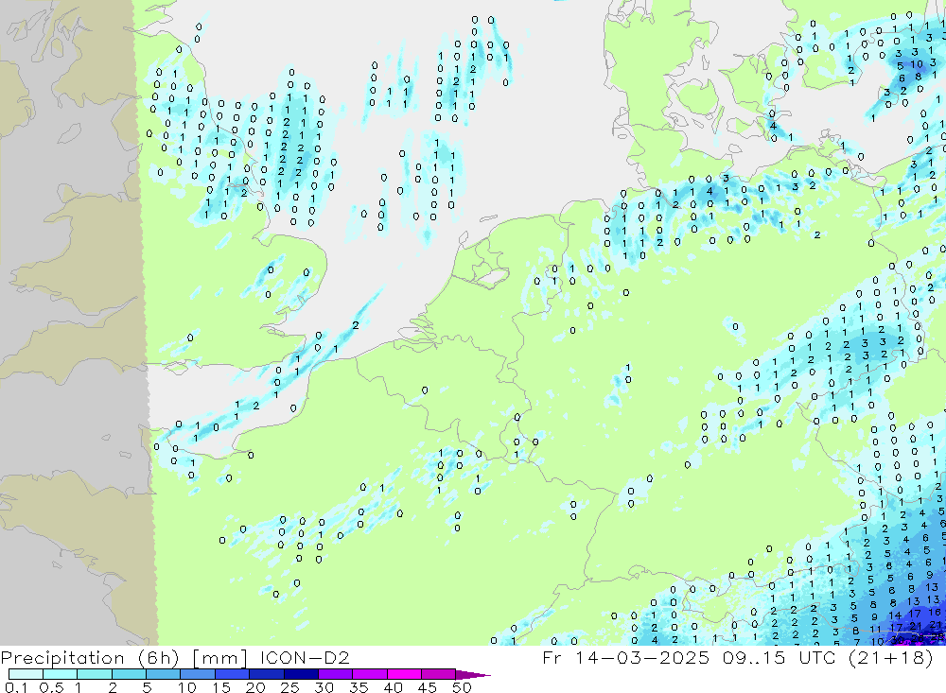Image resolution: width=946 pixels, height=693 pixels.
Task: Click the 25 to 30 mm dark blue swatch
Action: (301, 674)
